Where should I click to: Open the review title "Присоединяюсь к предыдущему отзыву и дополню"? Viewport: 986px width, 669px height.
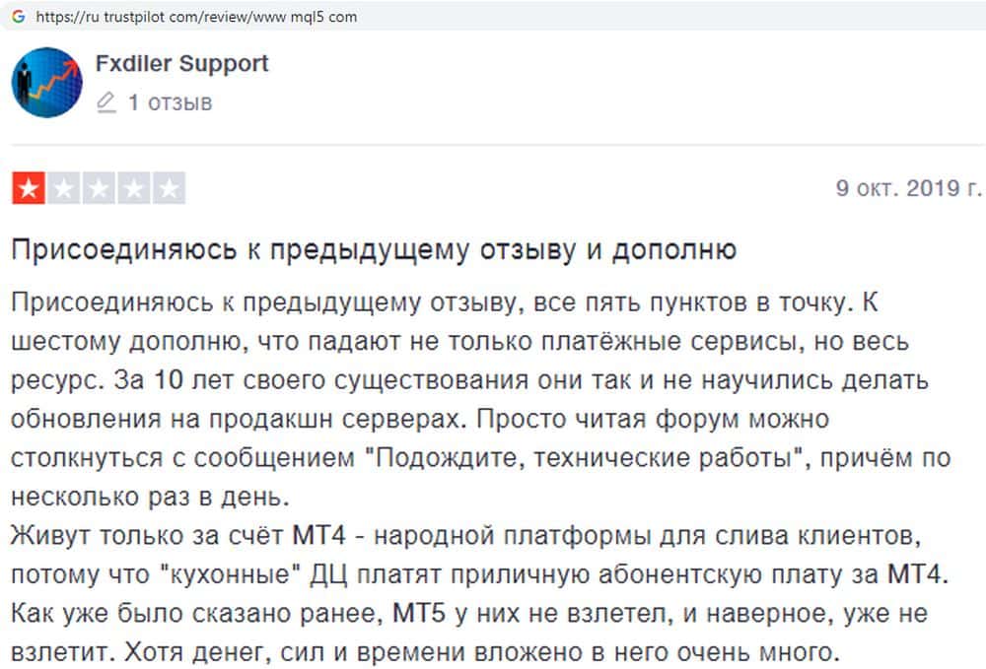[374, 249]
